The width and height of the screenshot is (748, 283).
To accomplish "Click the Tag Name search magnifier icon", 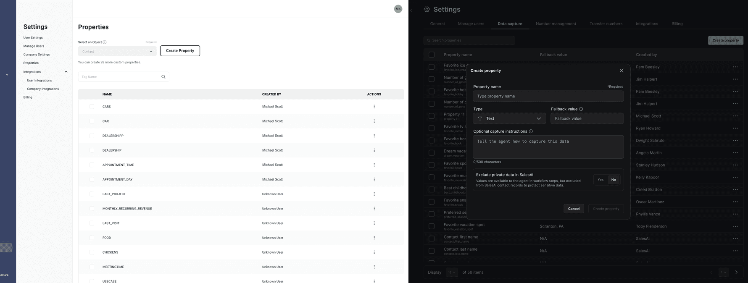I will point(163,77).
